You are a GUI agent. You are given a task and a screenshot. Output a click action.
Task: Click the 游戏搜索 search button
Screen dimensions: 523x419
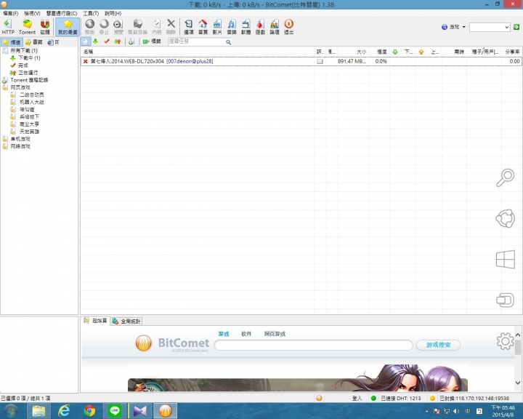click(x=438, y=345)
